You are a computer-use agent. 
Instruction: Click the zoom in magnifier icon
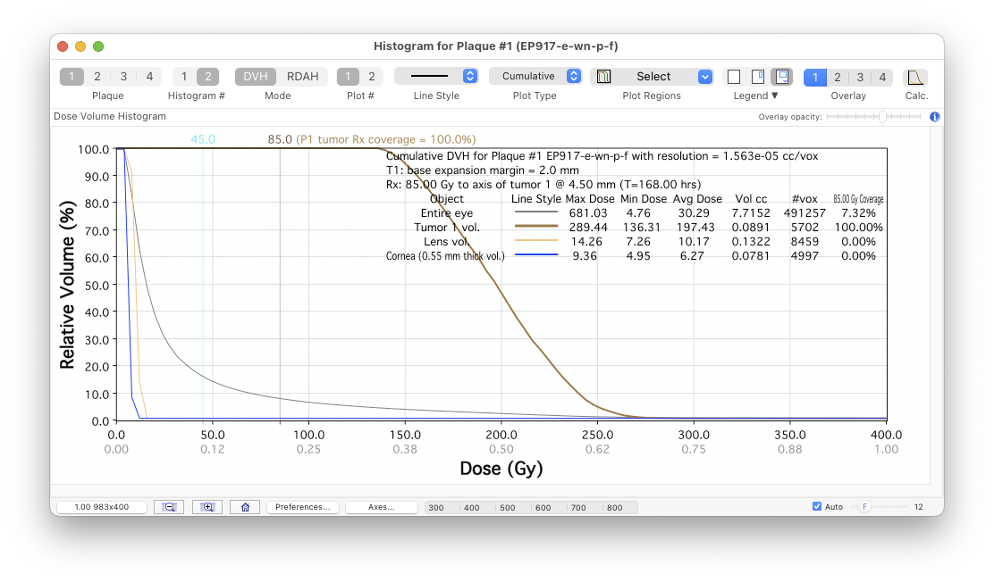click(x=207, y=507)
